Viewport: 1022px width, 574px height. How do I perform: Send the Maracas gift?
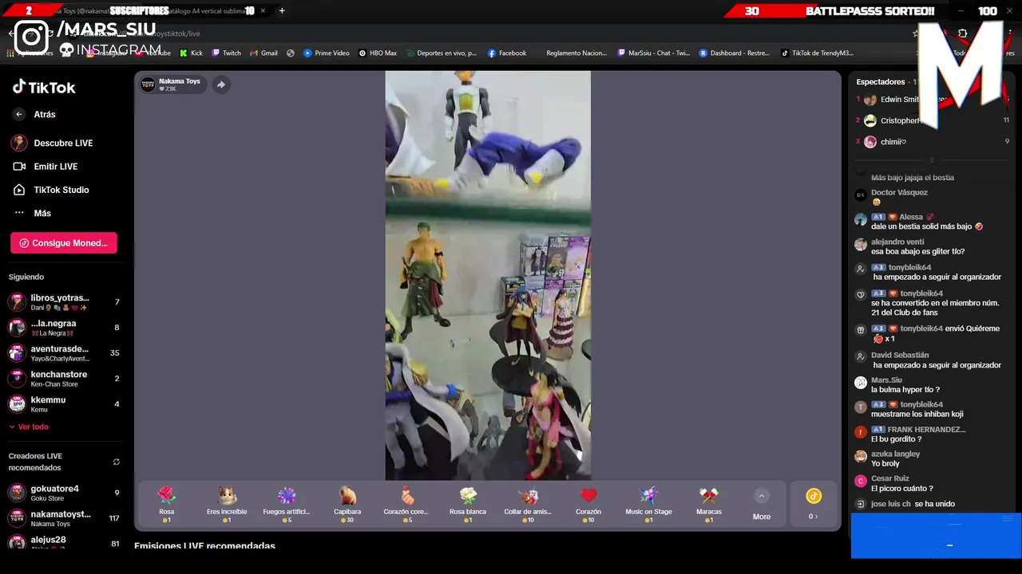point(709,504)
